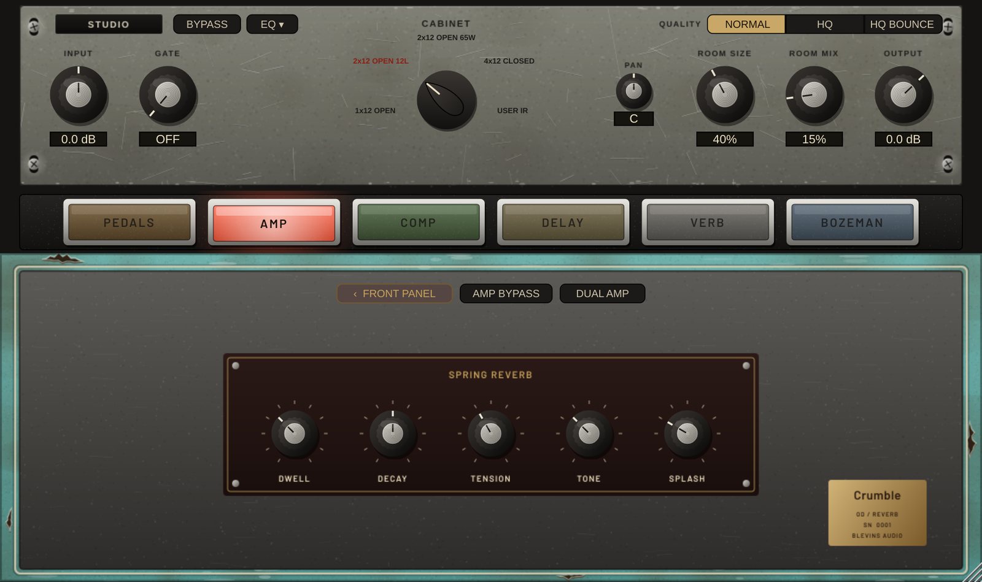This screenshot has width=982, height=582.
Task: Click the Room Mix knob
Action: point(814,95)
